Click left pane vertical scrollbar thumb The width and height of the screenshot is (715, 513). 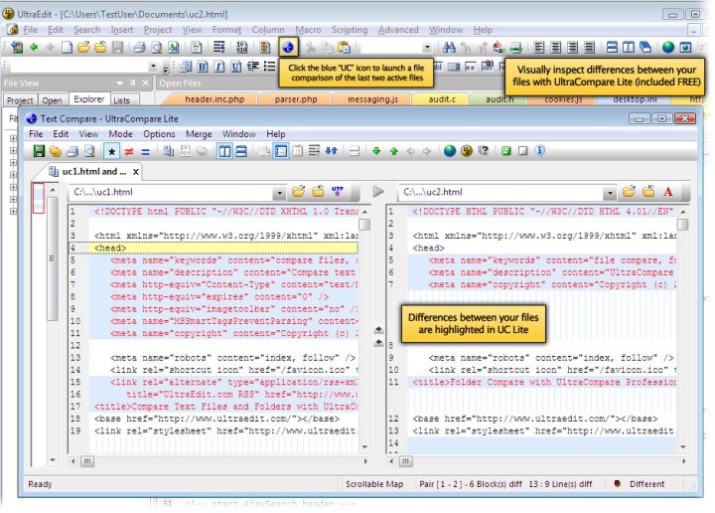[363, 225]
